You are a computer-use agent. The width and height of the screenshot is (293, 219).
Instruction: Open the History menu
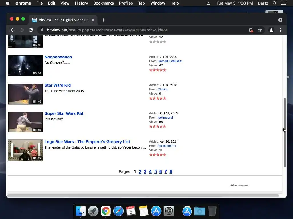pyautogui.click(x=81, y=3)
